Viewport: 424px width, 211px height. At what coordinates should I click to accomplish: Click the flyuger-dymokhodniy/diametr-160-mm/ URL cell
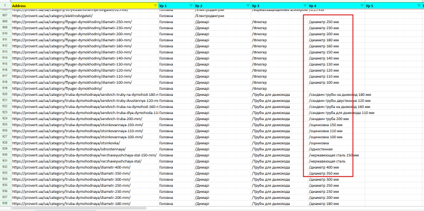(x=84, y=46)
